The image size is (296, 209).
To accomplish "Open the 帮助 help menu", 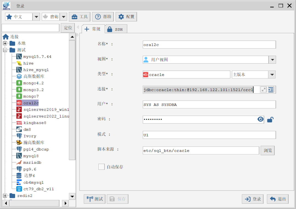I will [x=103, y=17].
